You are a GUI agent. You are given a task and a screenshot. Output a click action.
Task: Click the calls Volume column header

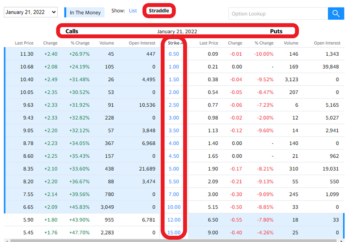(107, 43)
